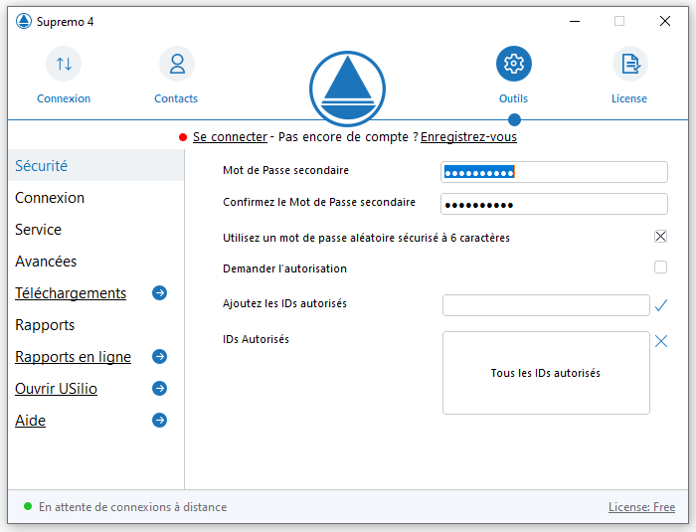
Task: Close the Supremo window
Action: pos(665,21)
